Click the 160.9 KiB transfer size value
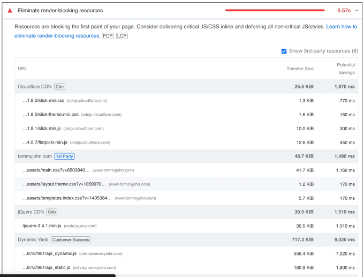Image resolution: width=364 pixels, height=277 pixels. point(304,267)
